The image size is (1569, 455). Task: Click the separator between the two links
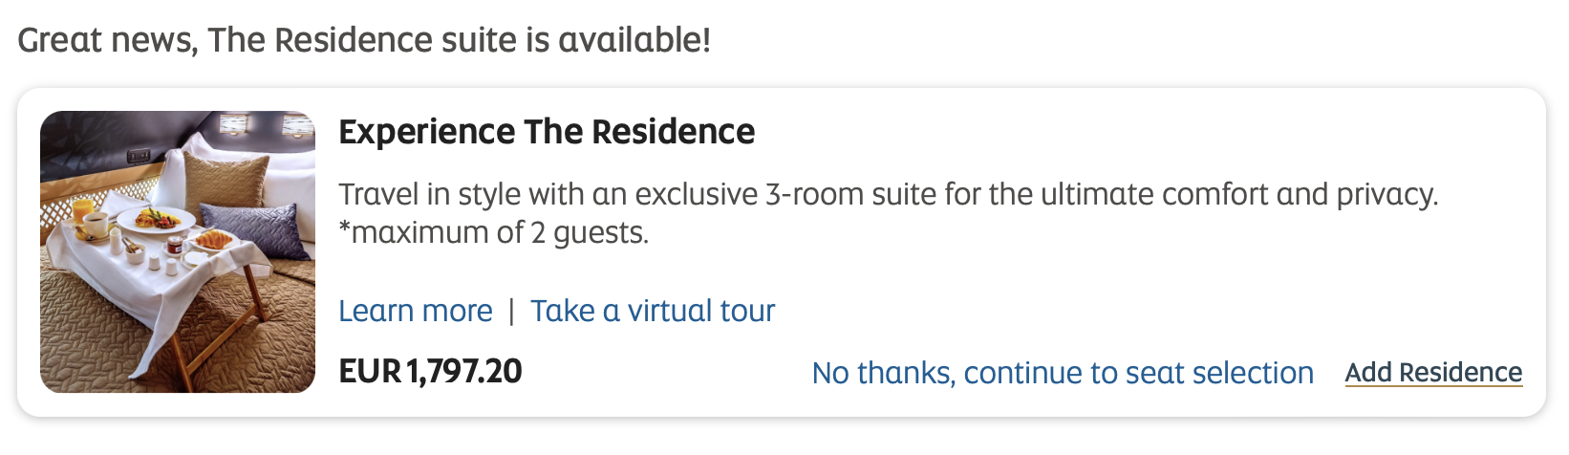511,312
